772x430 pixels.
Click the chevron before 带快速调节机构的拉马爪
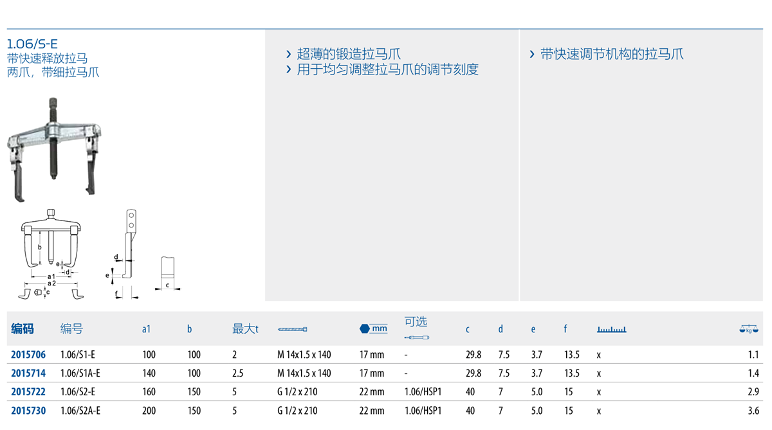click(532, 55)
